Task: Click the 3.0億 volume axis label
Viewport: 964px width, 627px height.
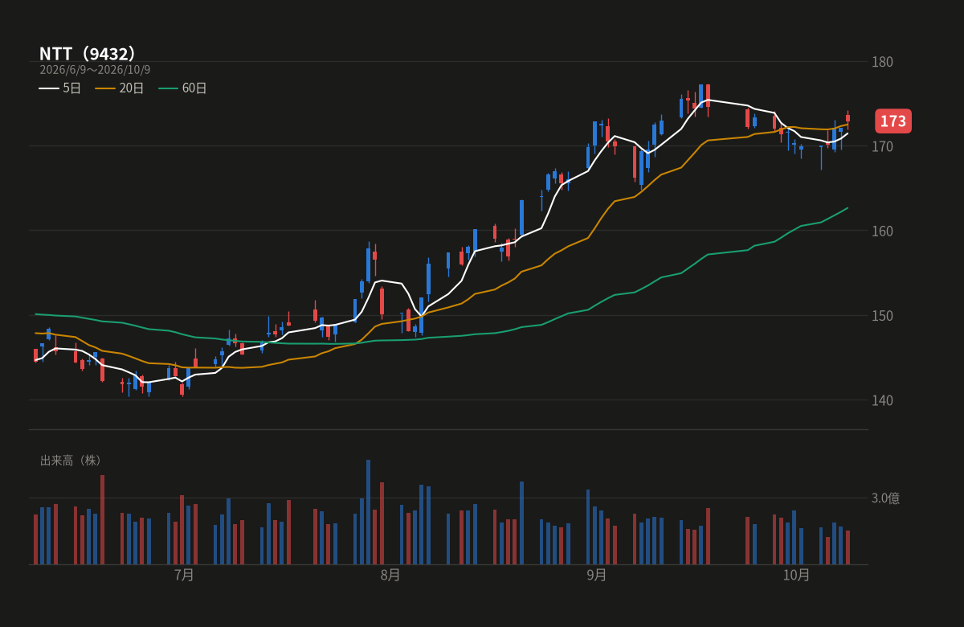Action: click(x=886, y=498)
